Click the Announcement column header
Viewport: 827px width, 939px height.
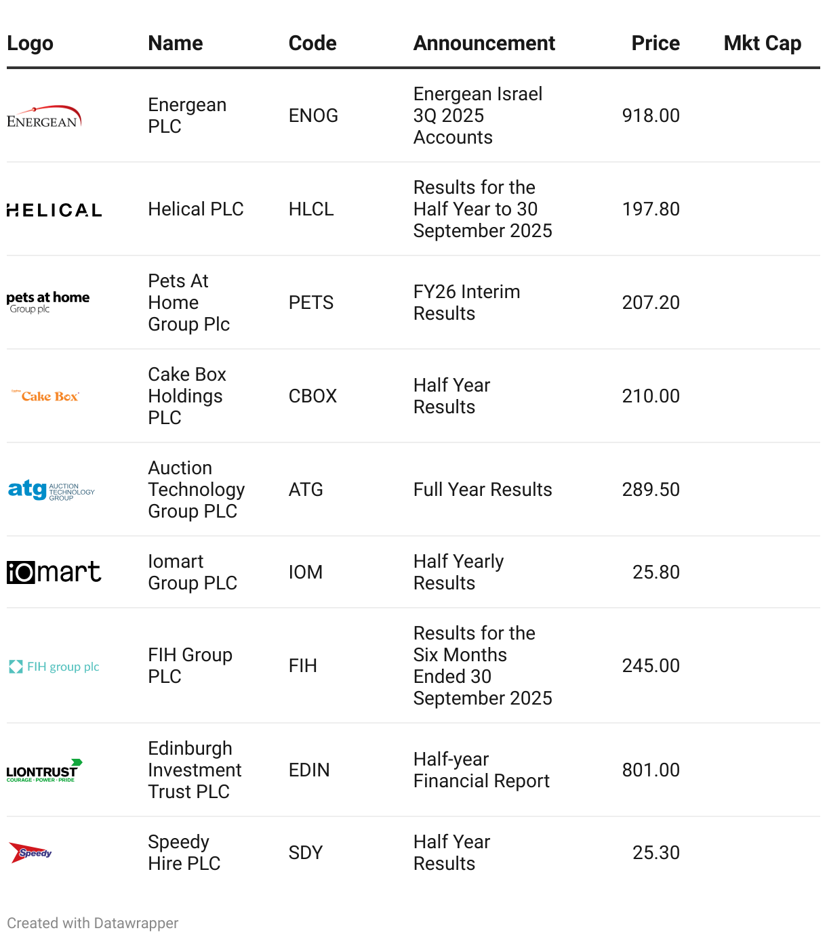coord(484,43)
